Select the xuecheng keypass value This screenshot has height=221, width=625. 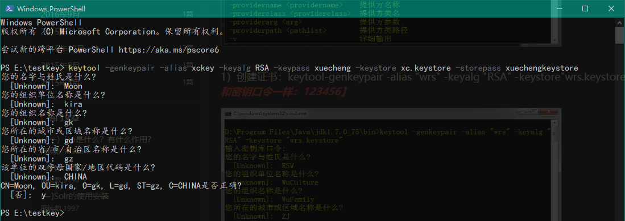coord(333,68)
